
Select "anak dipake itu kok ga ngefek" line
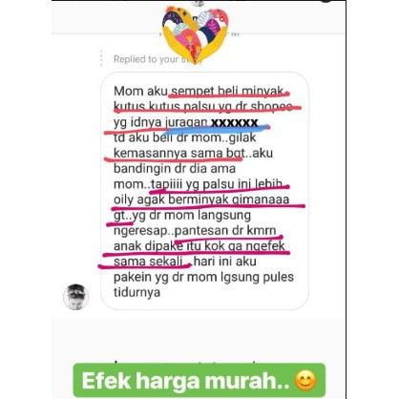(x=199, y=246)
